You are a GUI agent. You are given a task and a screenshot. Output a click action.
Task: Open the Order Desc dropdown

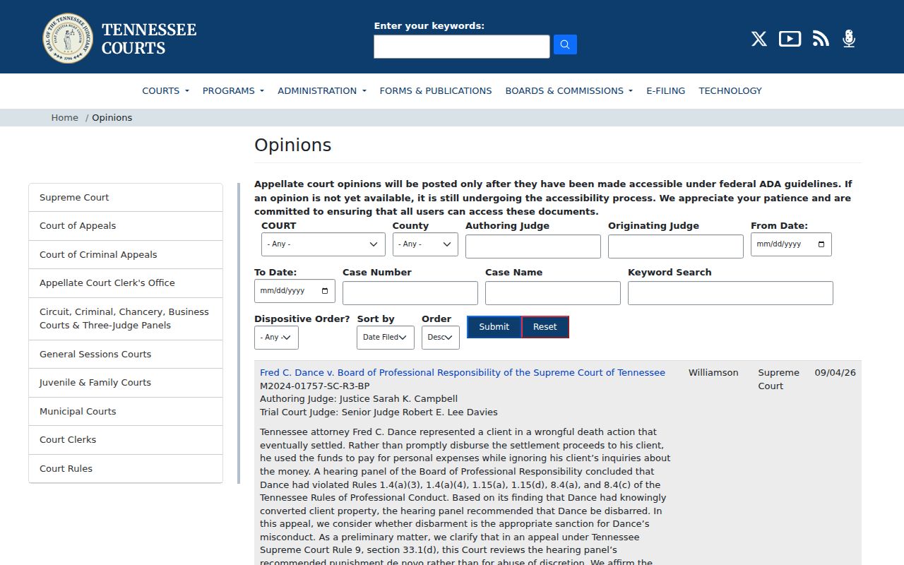point(441,338)
